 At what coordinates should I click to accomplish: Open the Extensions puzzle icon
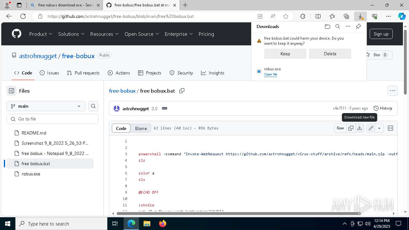(x=303, y=16)
